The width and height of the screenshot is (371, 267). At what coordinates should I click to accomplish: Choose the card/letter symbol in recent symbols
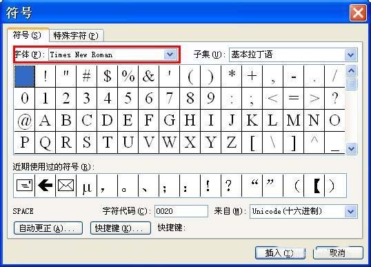point(24,186)
